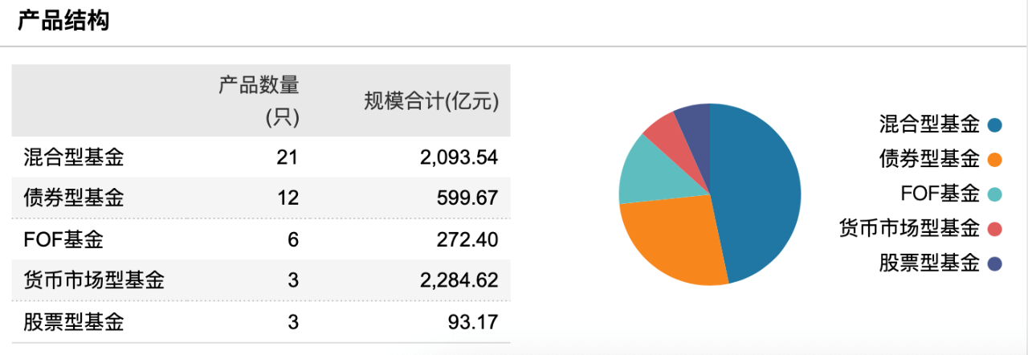Toggle the 债券型基金 legend label

point(929,159)
